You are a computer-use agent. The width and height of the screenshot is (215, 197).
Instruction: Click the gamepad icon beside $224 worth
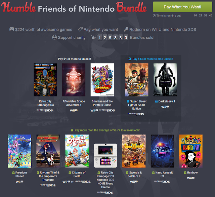12,29
